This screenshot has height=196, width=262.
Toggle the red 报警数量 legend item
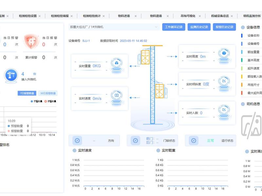[50, 101]
